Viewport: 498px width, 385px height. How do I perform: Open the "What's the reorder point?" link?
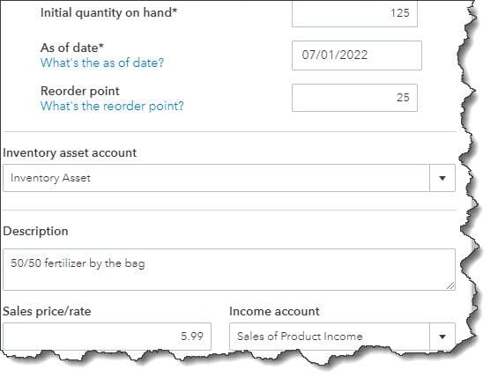(112, 106)
